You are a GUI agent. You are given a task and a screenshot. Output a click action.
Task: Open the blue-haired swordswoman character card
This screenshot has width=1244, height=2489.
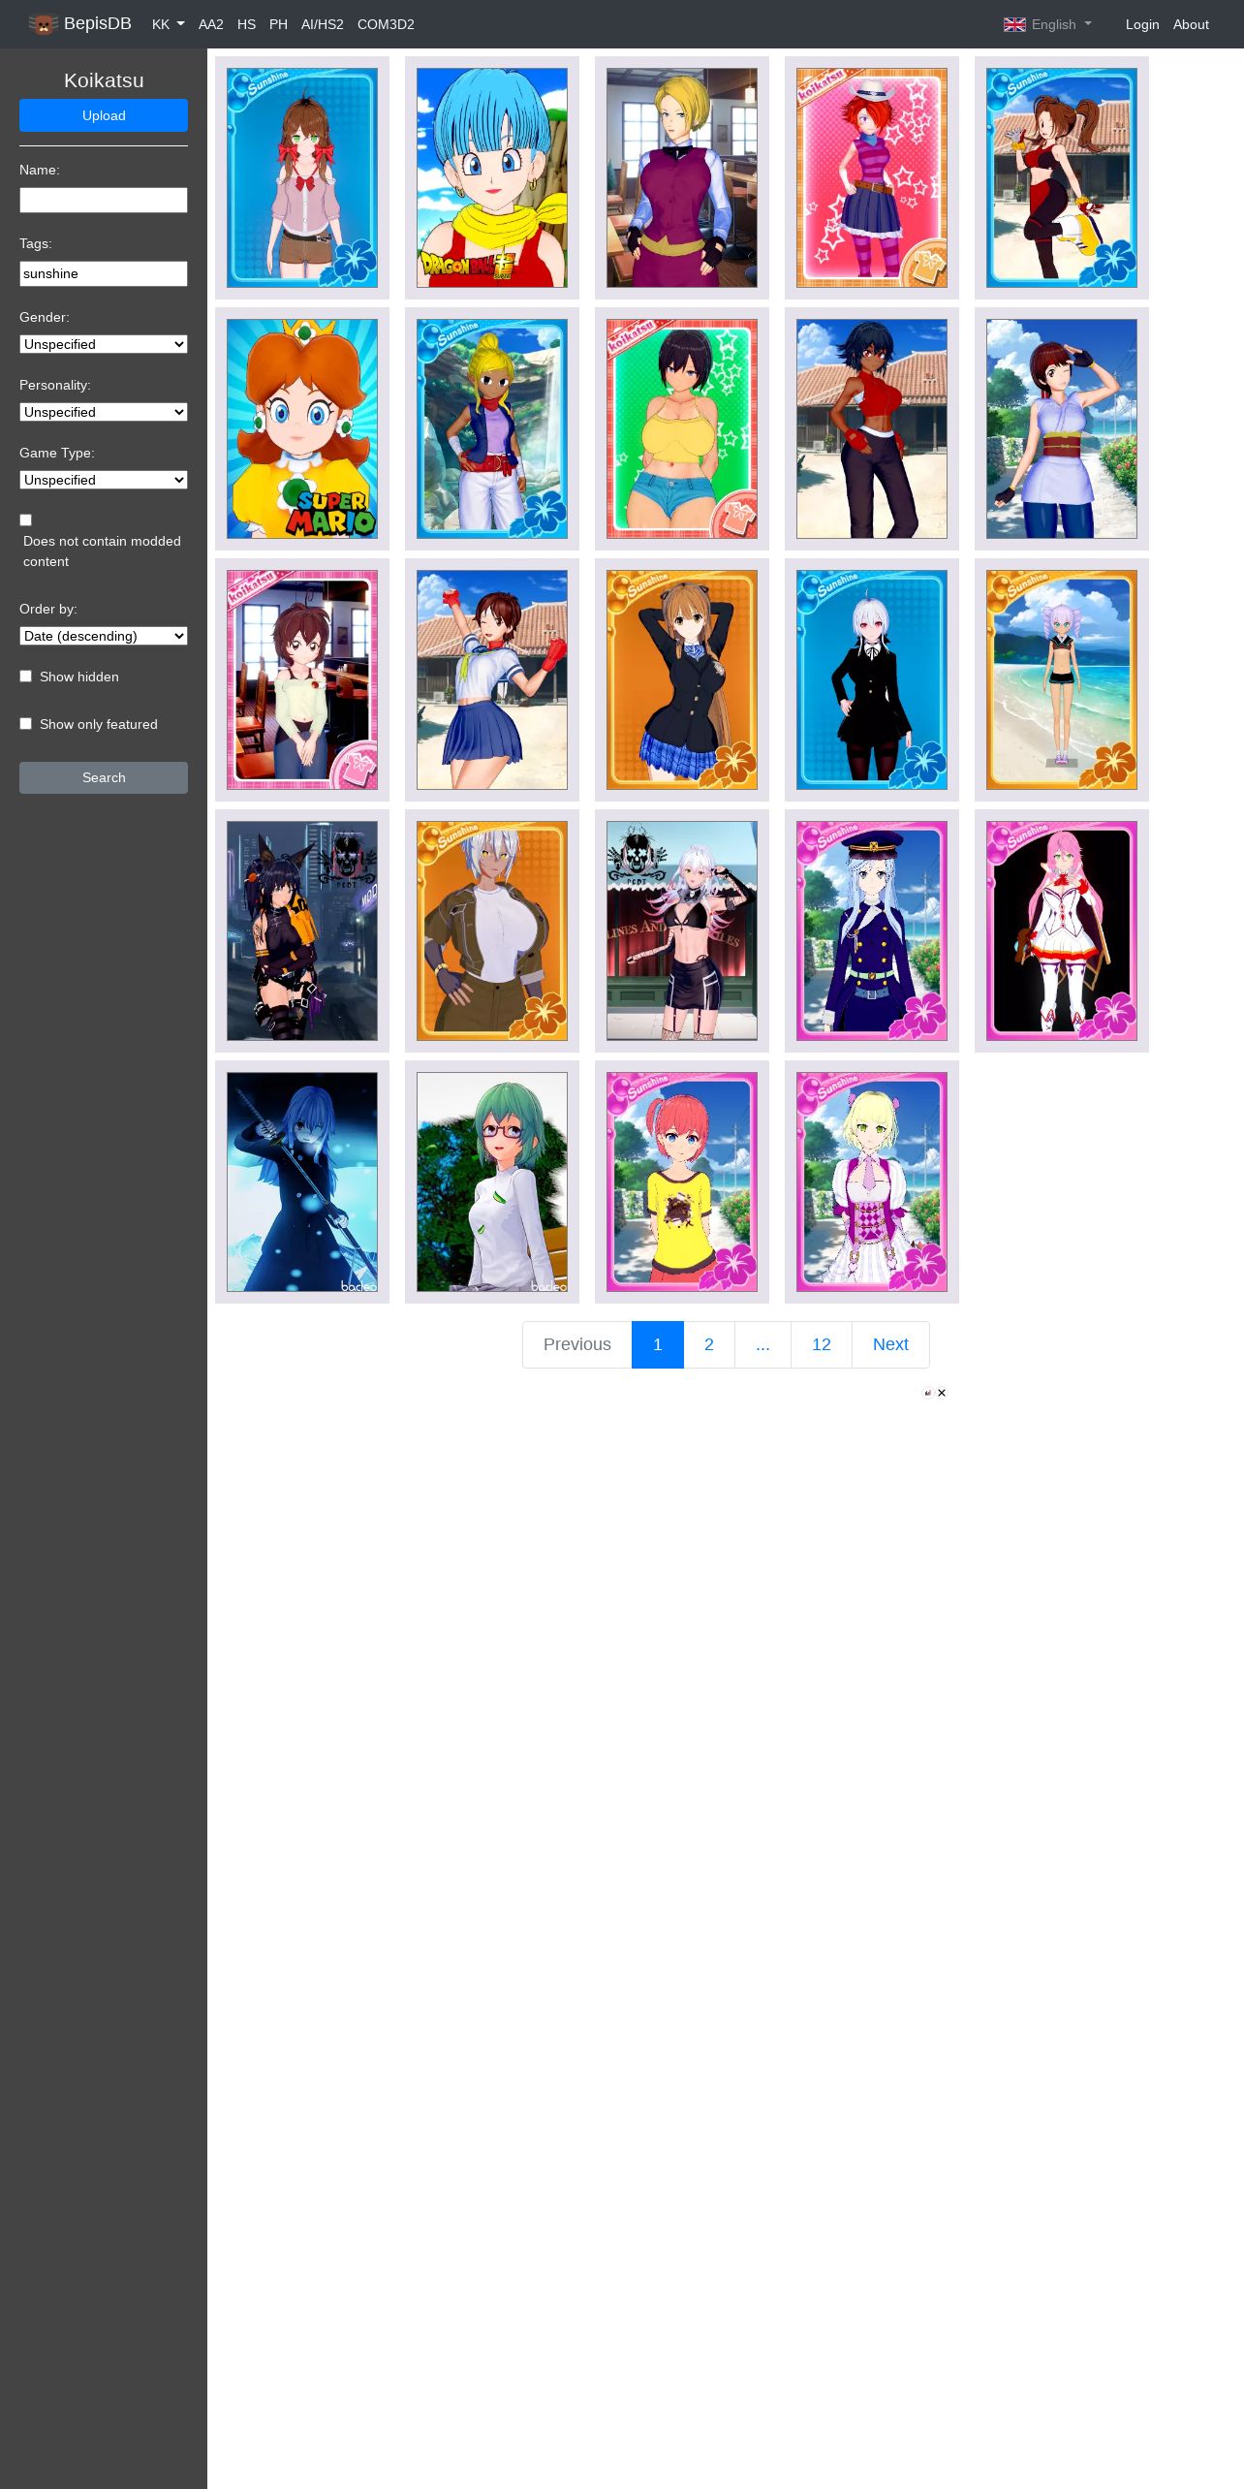pyautogui.click(x=302, y=1181)
